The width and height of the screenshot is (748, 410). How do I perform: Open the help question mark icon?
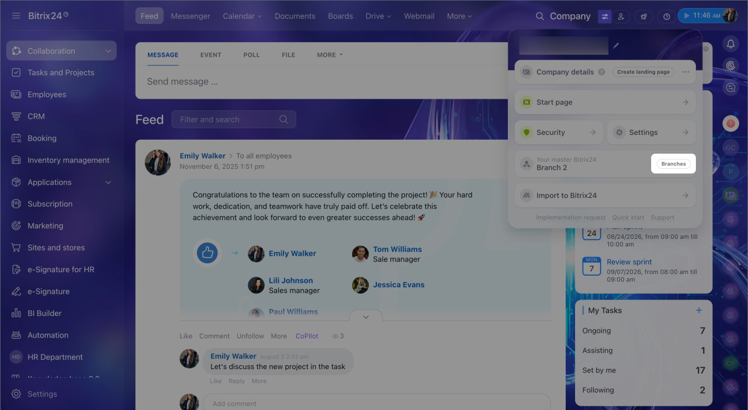667,16
